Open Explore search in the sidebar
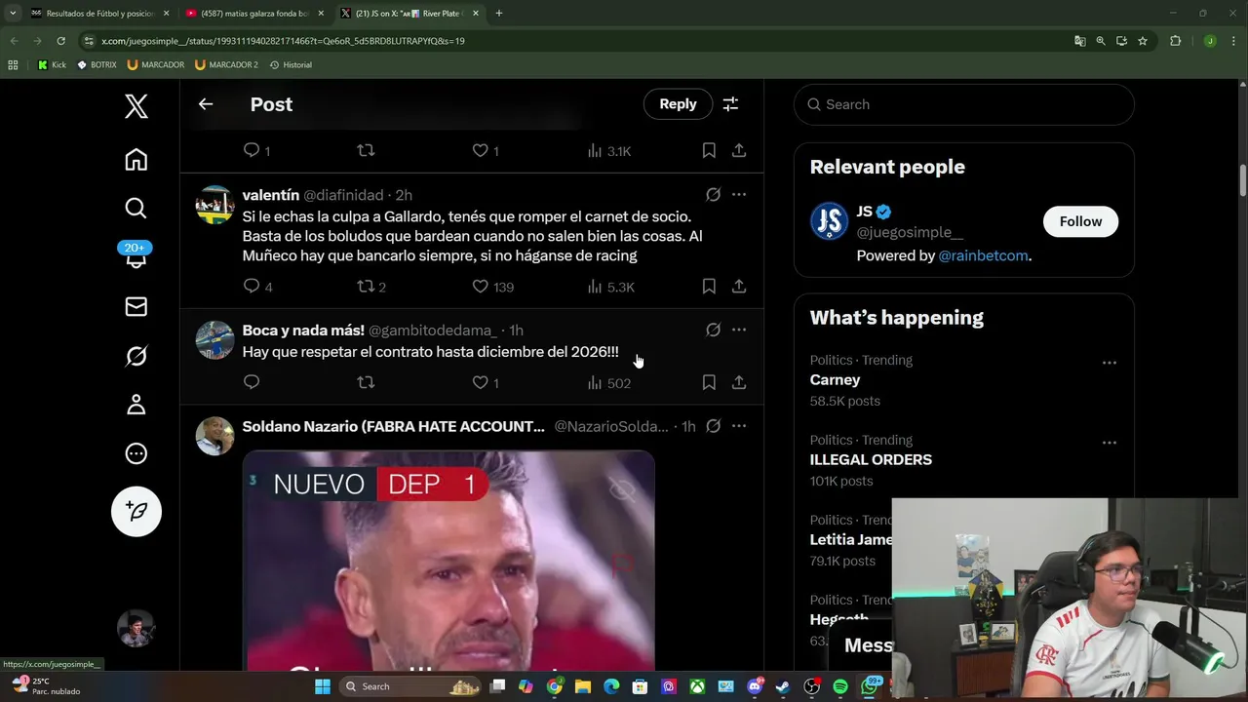This screenshot has height=702, width=1248. click(136, 208)
